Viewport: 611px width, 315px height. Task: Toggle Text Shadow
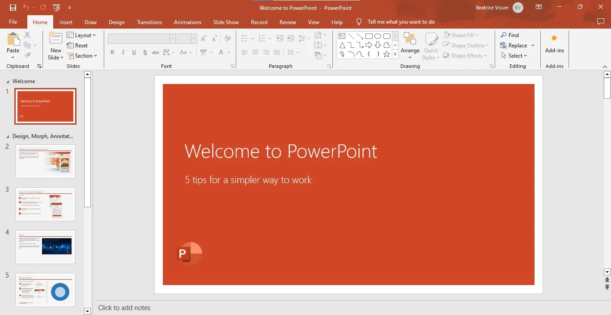[145, 52]
